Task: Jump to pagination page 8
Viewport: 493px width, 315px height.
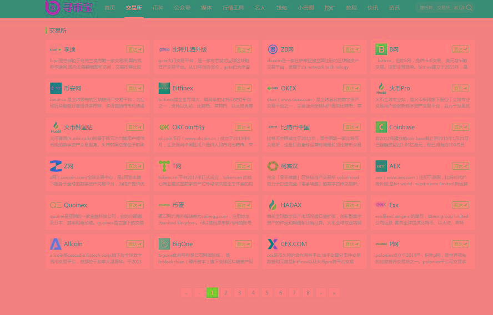Action: pos(307,293)
